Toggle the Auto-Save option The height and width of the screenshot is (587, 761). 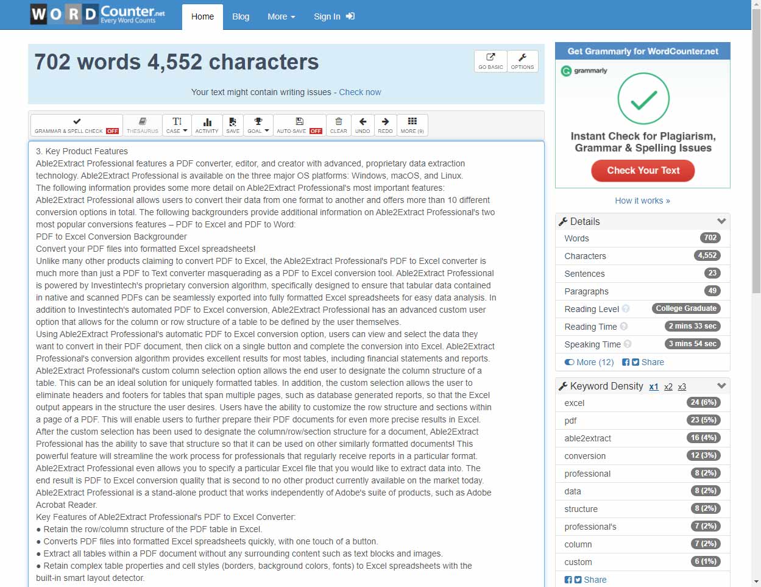pyautogui.click(x=300, y=125)
